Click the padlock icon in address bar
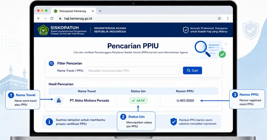The height and width of the screenshot is (140, 267). 60,18
